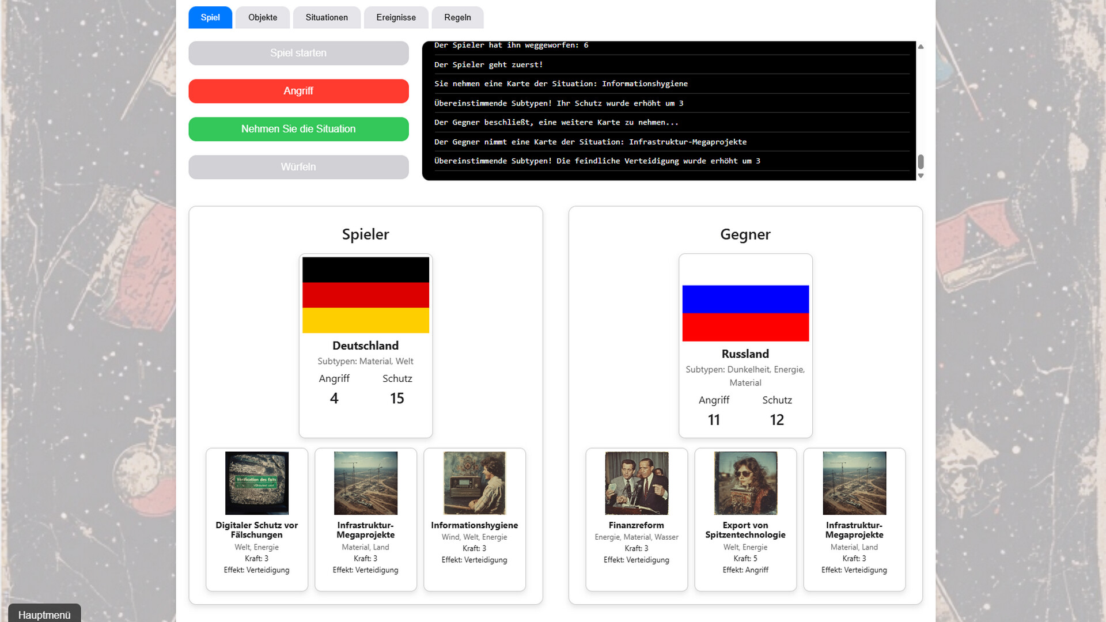
Task: Click the Germany flag image
Action: 365,295
